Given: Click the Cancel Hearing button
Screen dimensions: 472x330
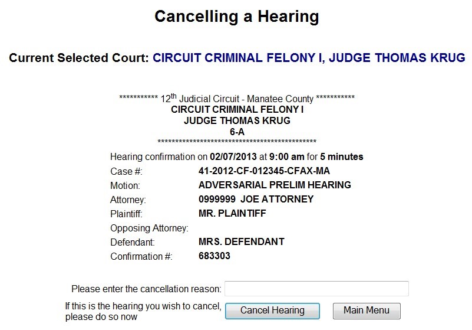Looking at the screenshot, I should coord(272,311).
